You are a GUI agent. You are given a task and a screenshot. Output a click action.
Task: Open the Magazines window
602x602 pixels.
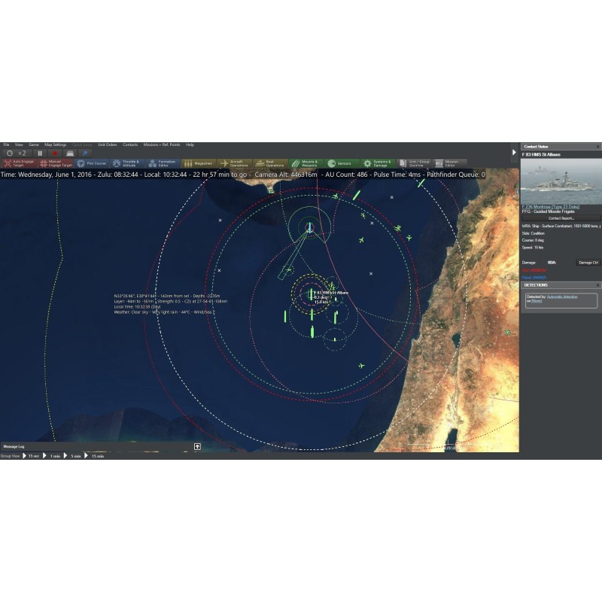tap(199, 163)
